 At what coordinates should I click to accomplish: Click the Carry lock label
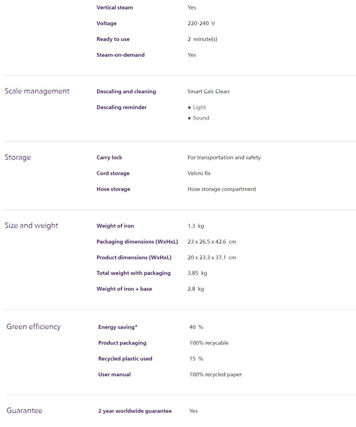109,157
